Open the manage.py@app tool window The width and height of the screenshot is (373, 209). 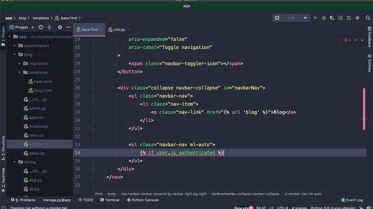coord(57,200)
